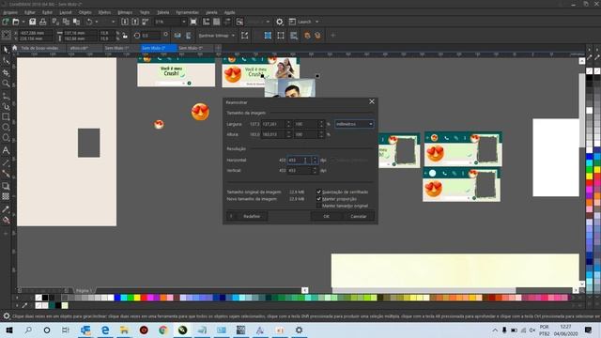The image size is (601, 338).
Task: Select the Rectangle tool in the toolbox
Action: click(6, 116)
